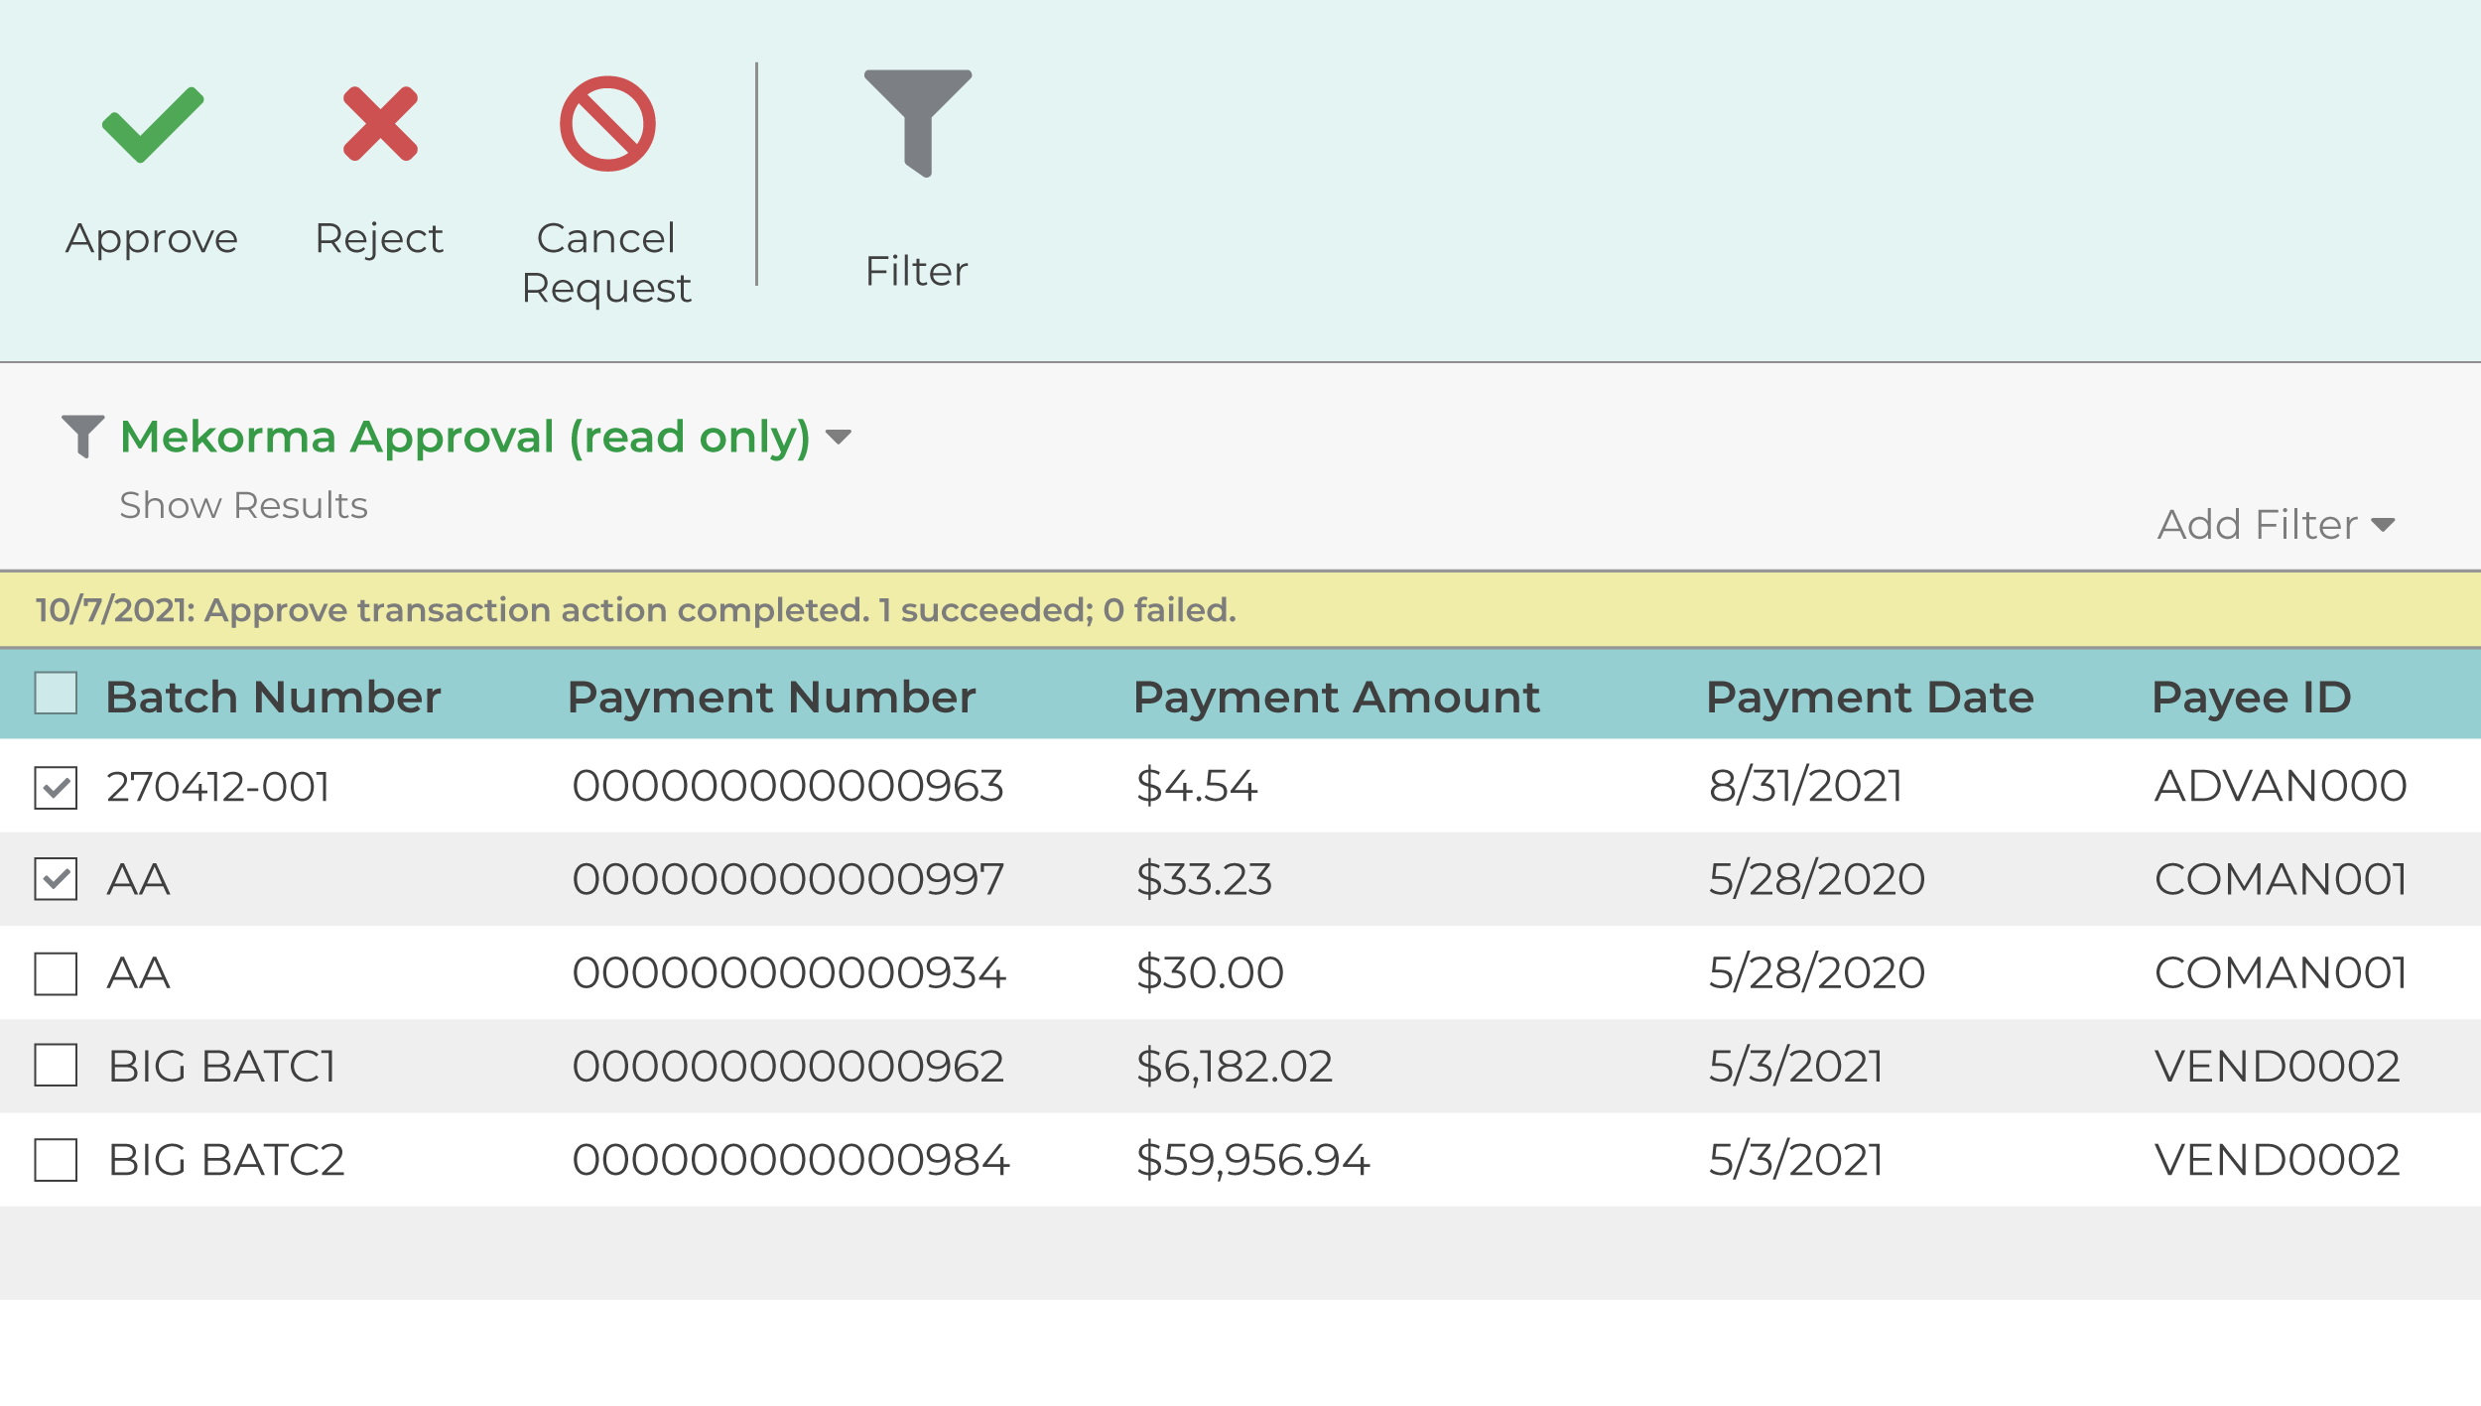Open payment number 00000000000962
Screen dimensions: 2481x1406
pos(788,1067)
